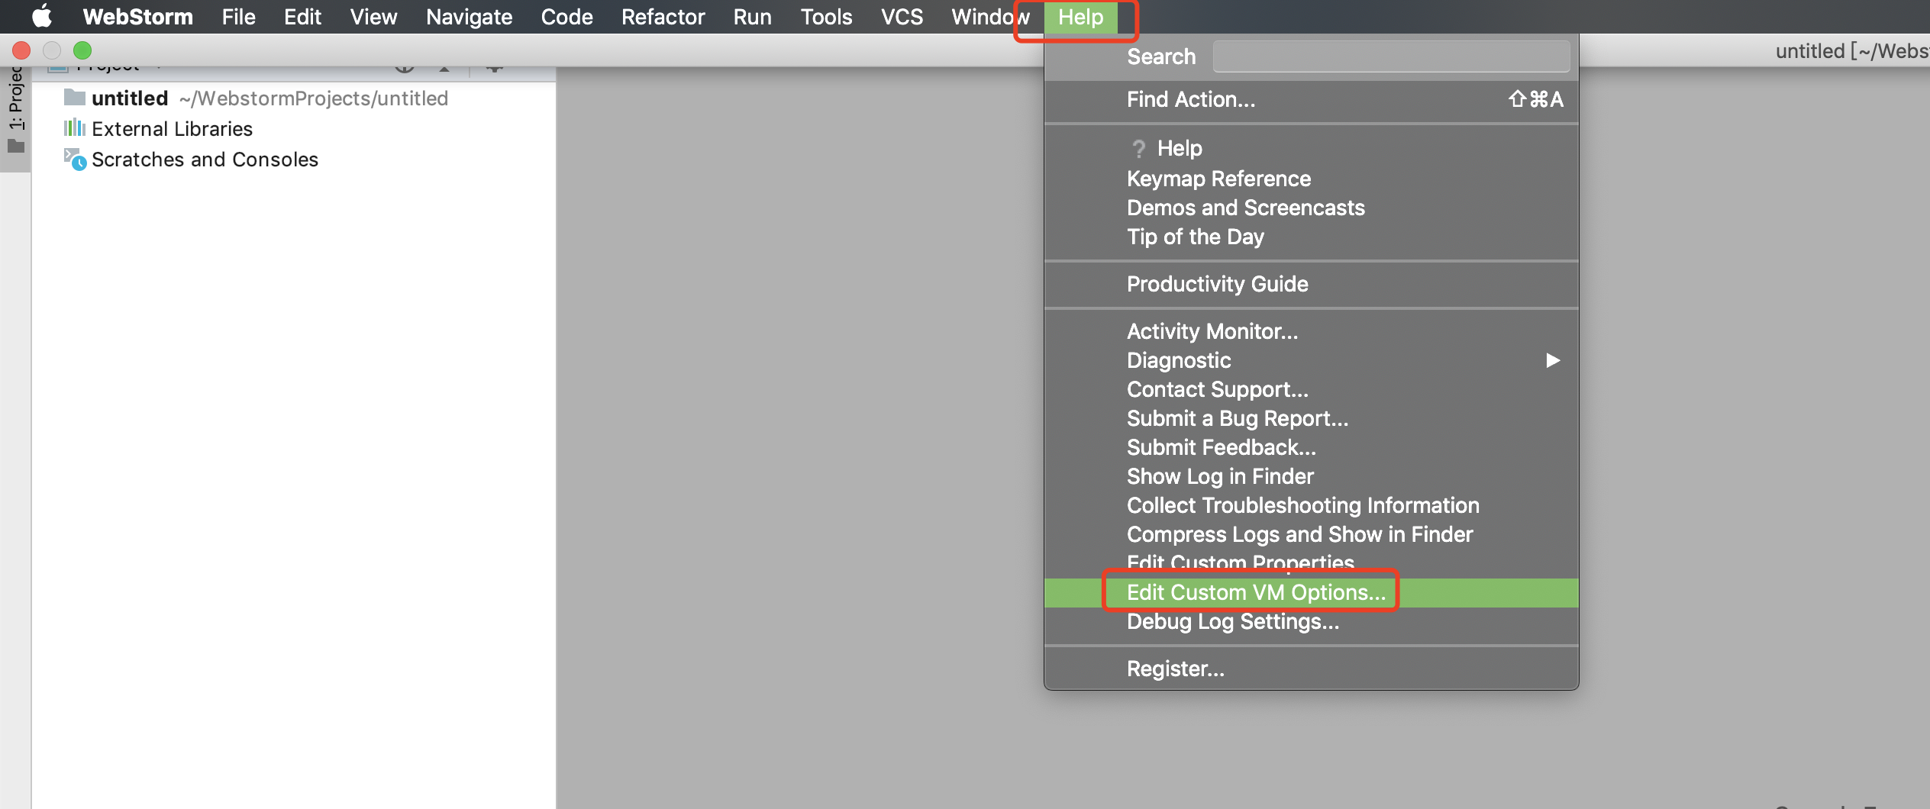Viewport: 1930px width, 809px height.
Task: Close the Help menu in menu bar
Action: tap(1080, 16)
